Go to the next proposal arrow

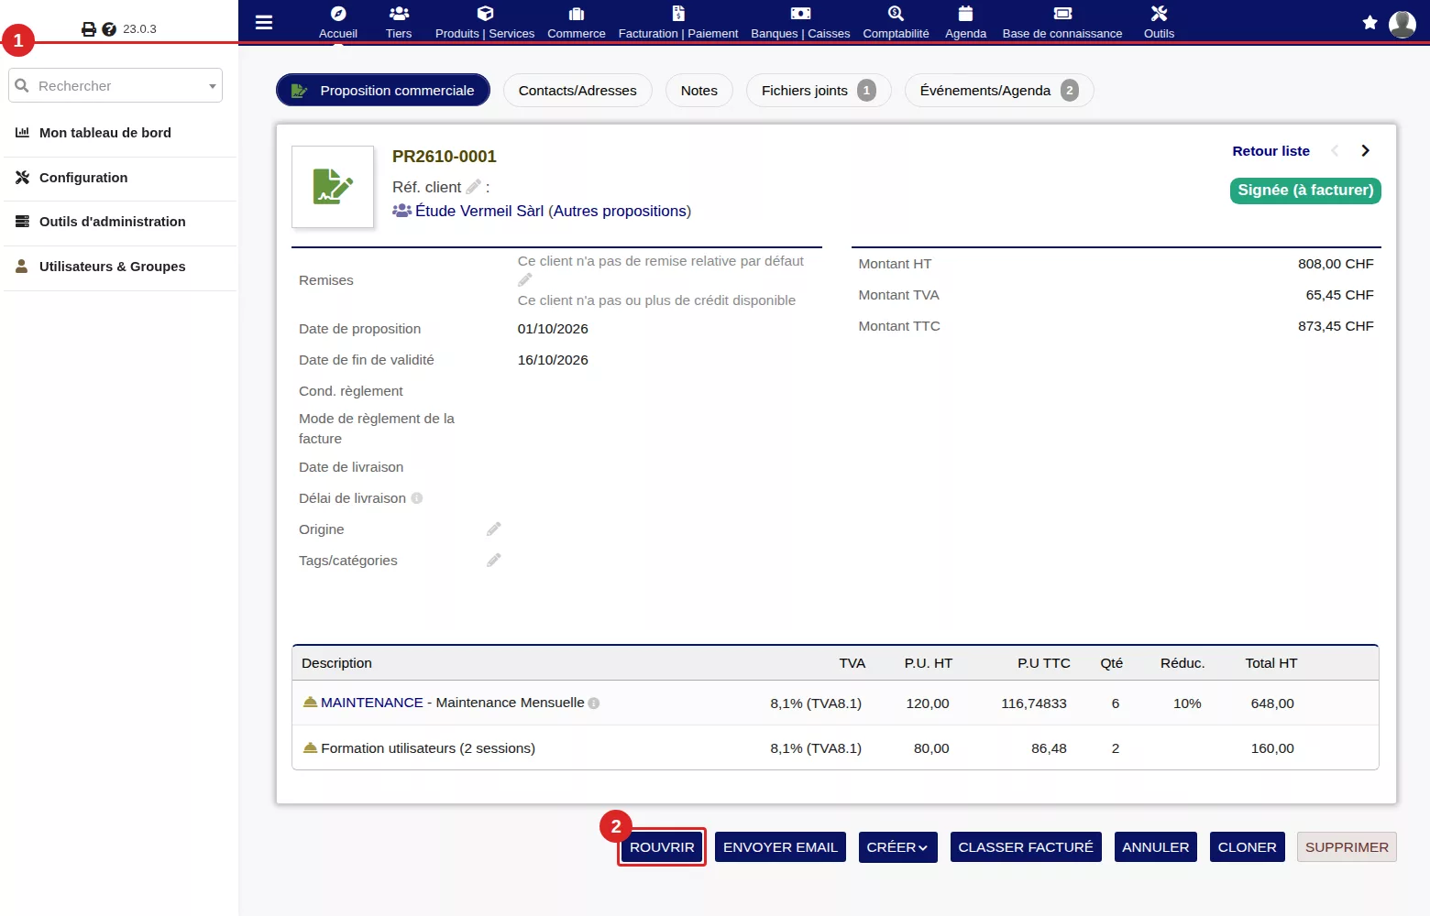tap(1365, 151)
